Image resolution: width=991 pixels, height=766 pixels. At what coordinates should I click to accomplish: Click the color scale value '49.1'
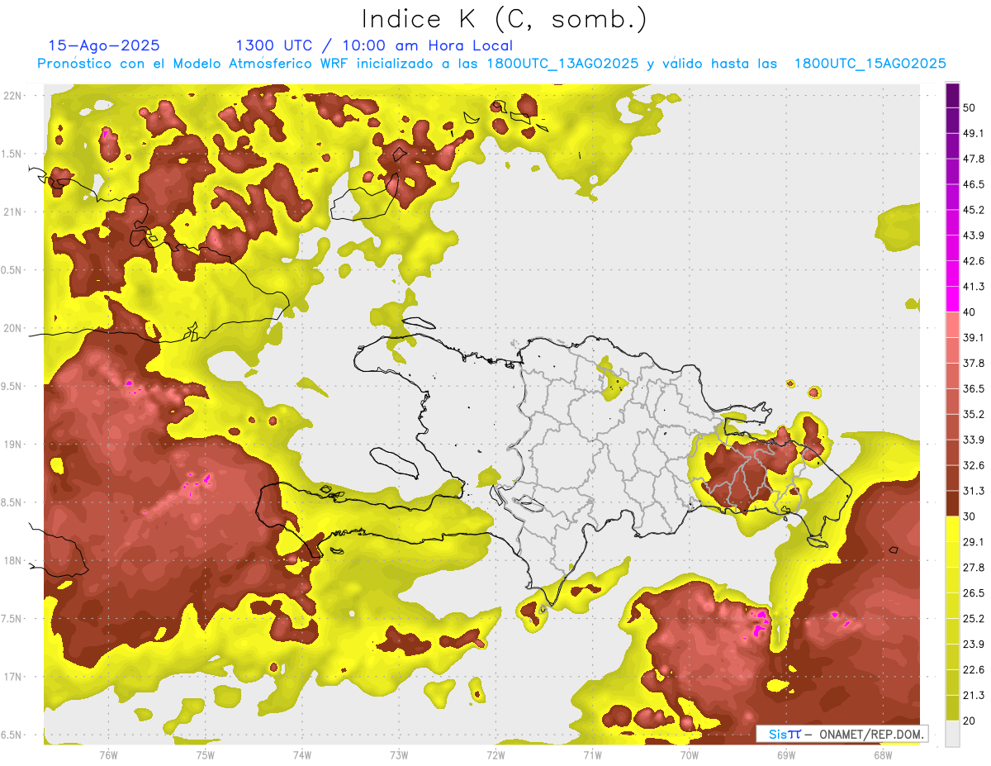(x=974, y=133)
